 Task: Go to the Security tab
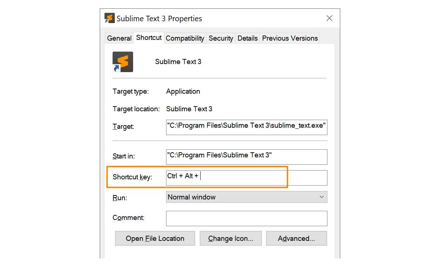[221, 38]
